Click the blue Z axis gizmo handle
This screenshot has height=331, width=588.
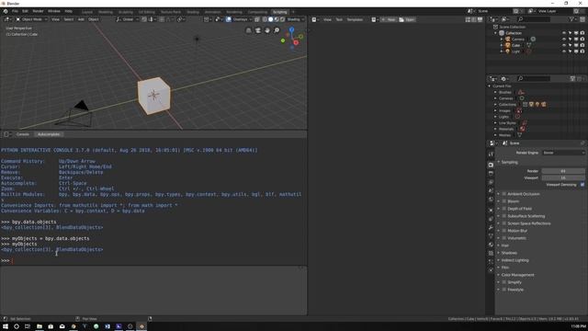291,29
